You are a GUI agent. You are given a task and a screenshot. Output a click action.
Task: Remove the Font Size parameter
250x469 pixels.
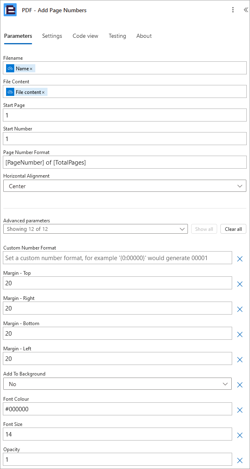point(239,435)
